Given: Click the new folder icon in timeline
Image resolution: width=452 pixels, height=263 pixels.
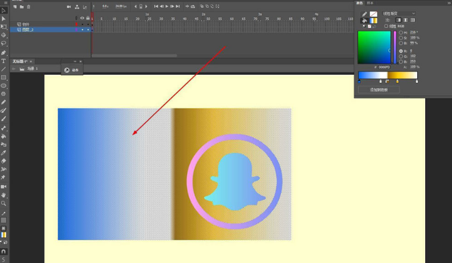Looking at the screenshot, I should [22, 7].
